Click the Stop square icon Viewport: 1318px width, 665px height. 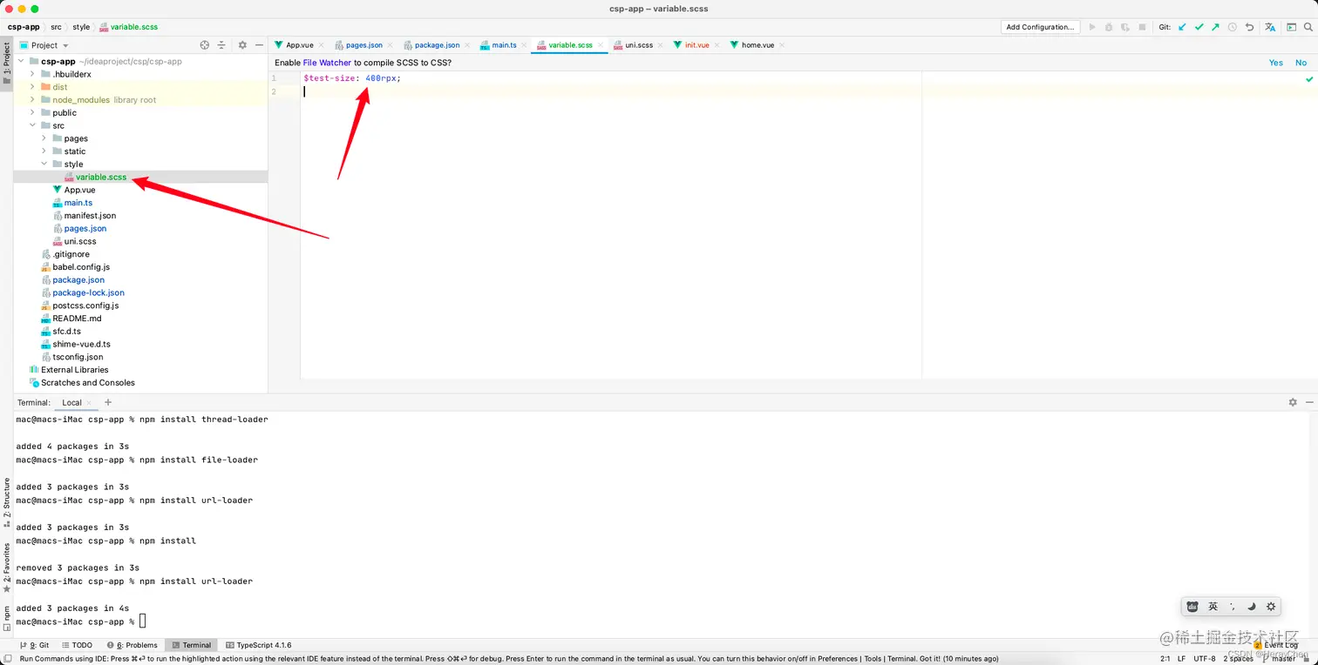(x=1143, y=27)
